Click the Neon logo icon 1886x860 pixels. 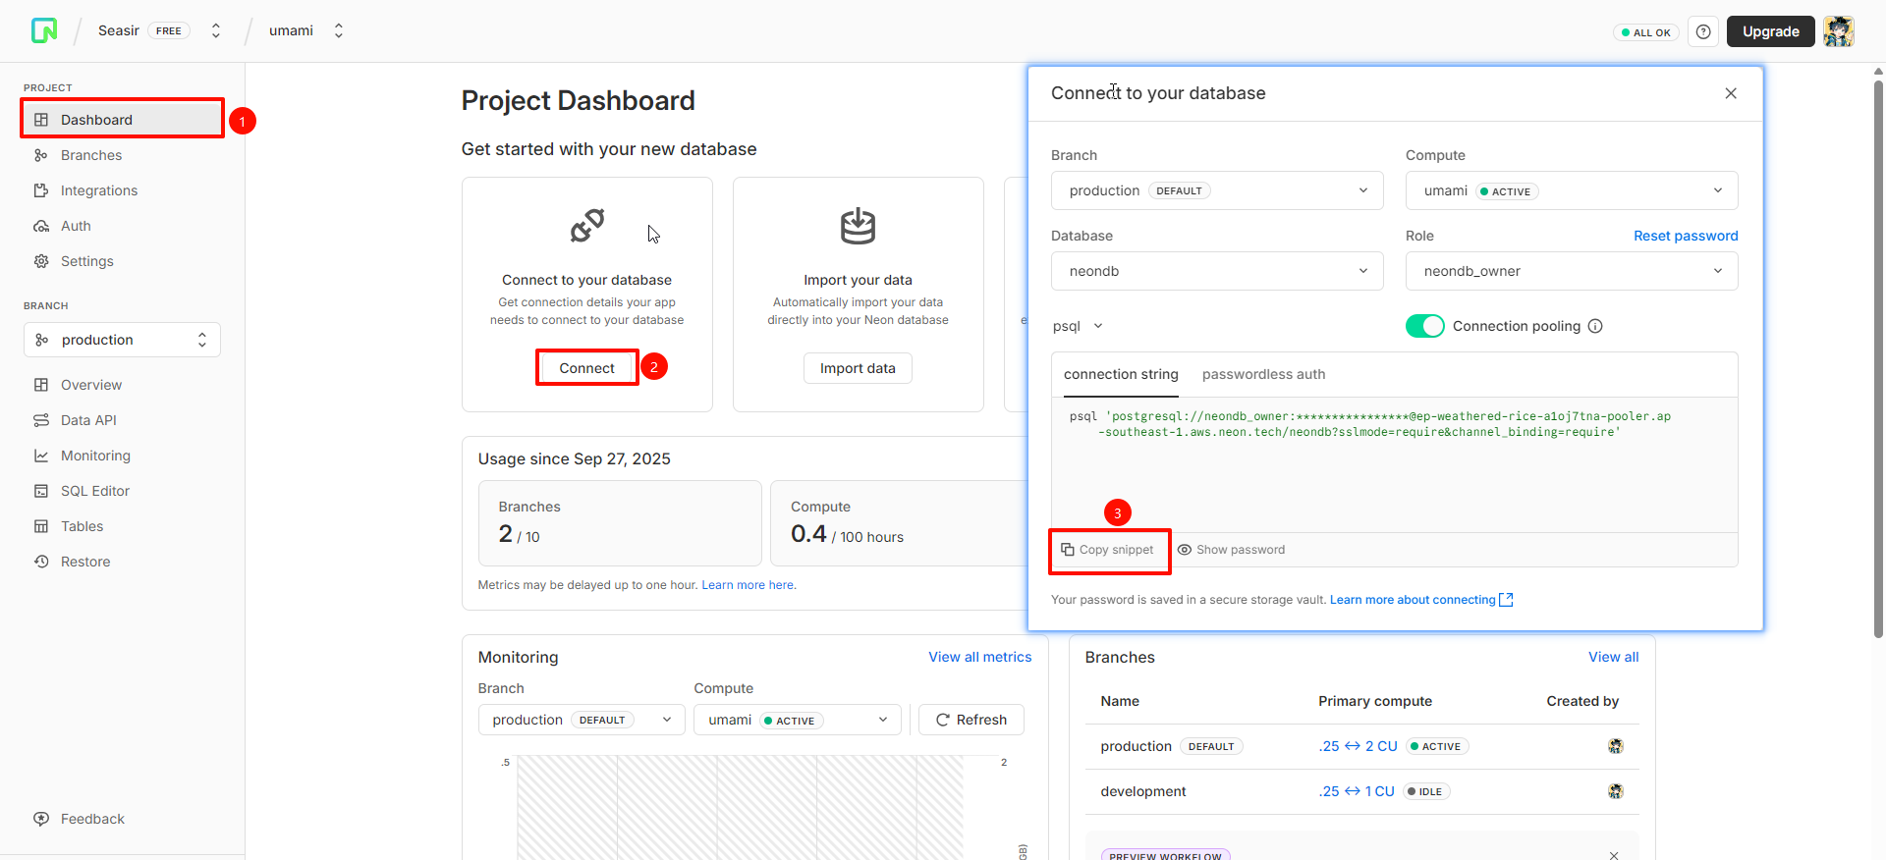(x=44, y=30)
